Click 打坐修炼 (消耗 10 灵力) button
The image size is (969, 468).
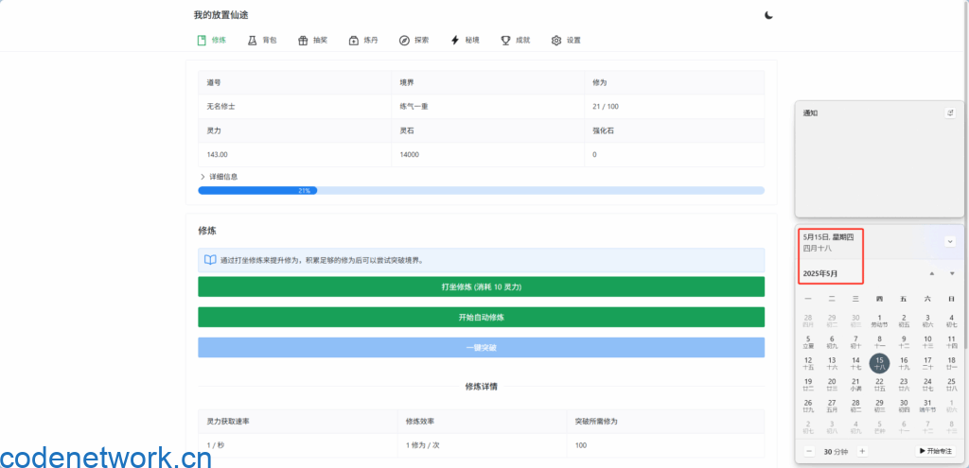click(481, 287)
